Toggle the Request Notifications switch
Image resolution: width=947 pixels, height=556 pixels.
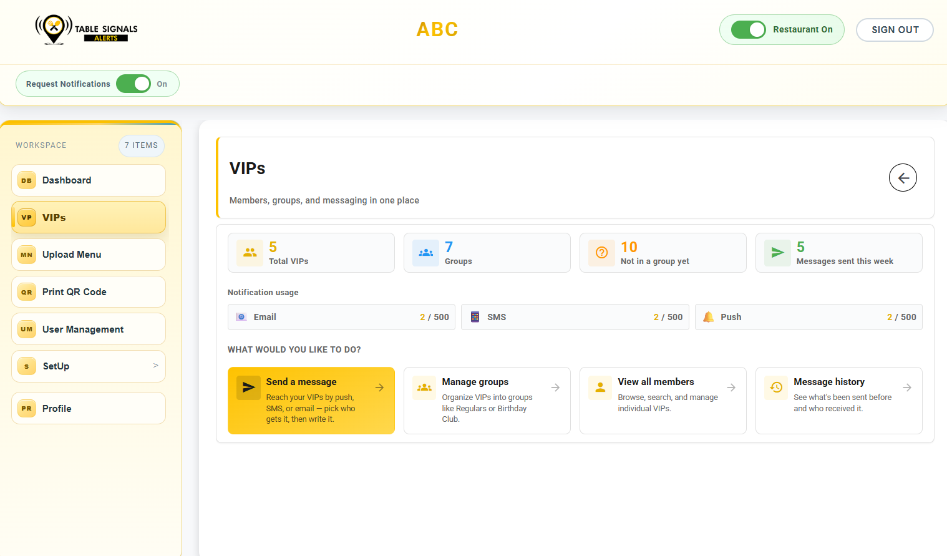(x=134, y=84)
